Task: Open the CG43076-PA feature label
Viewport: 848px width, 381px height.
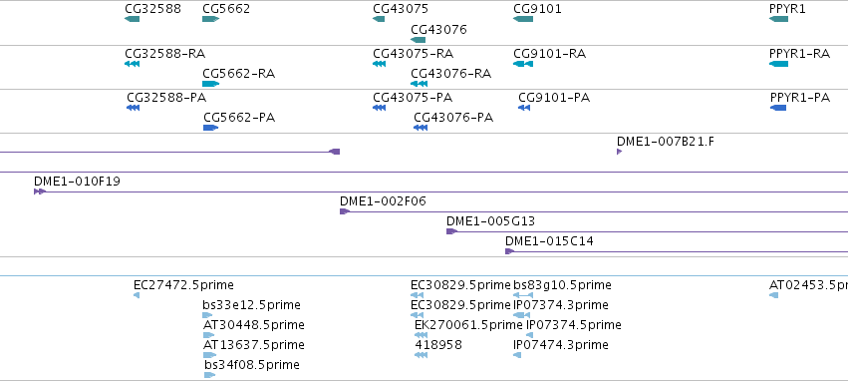Action: click(453, 118)
